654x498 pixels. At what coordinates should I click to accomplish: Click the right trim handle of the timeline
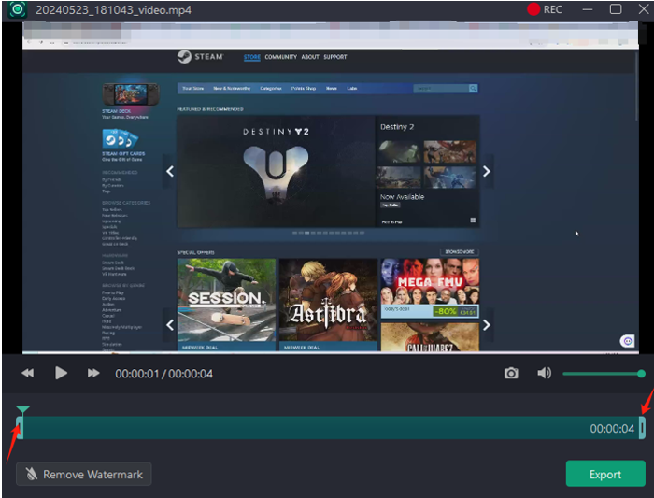(x=643, y=428)
